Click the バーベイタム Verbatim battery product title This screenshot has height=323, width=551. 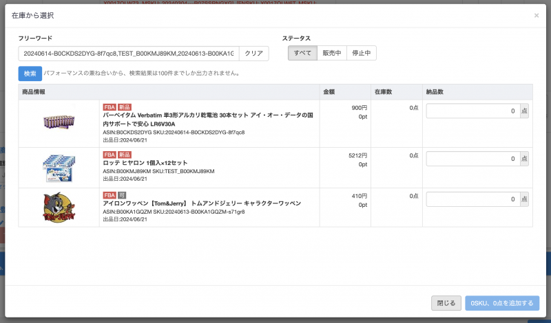point(208,120)
